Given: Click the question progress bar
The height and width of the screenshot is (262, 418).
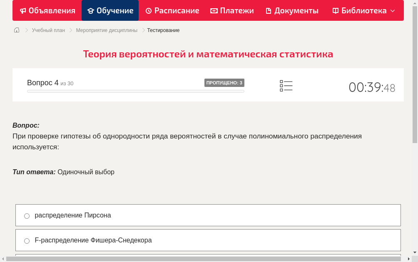Looking at the screenshot, I should (x=135, y=91).
